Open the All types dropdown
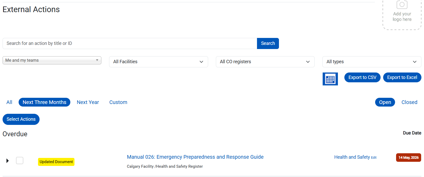Image resolution: width=424 pixels, height=177 pixels. 372,62
